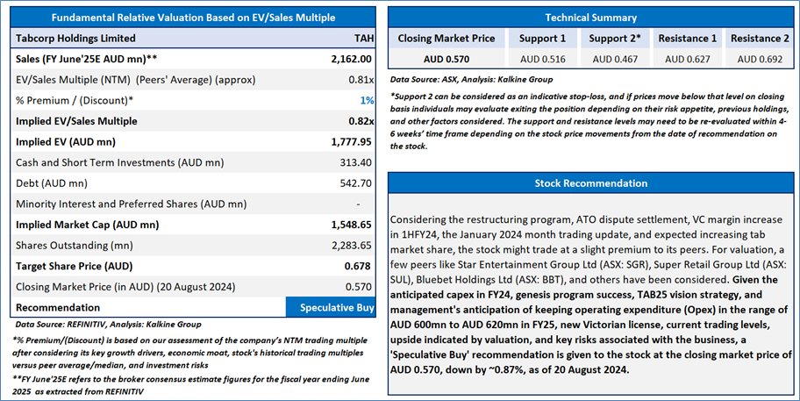
Task: Click the debt value 542.70
Action: click(x=355, y=183)
